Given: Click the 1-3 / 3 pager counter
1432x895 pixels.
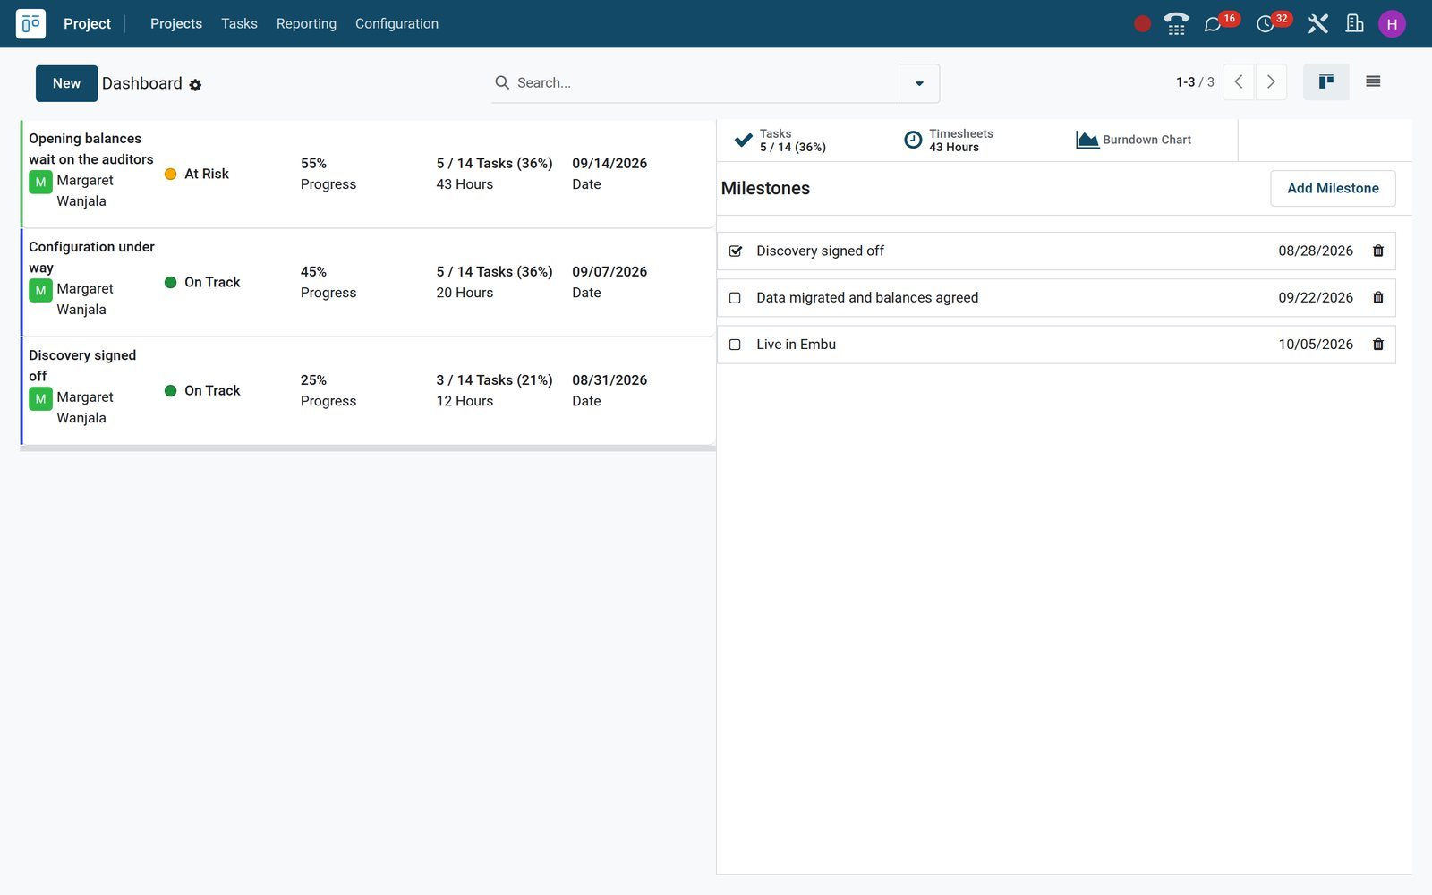Looking at the screenshot, I should point(1195,82).
